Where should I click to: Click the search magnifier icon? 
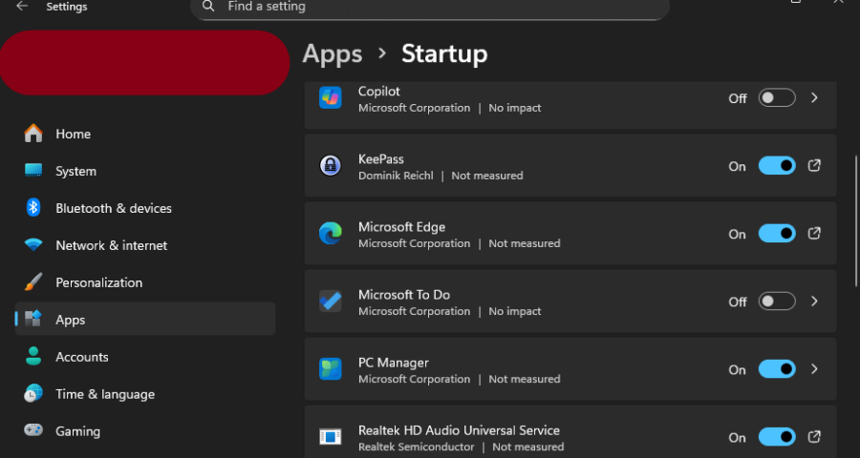coord(208,6)
